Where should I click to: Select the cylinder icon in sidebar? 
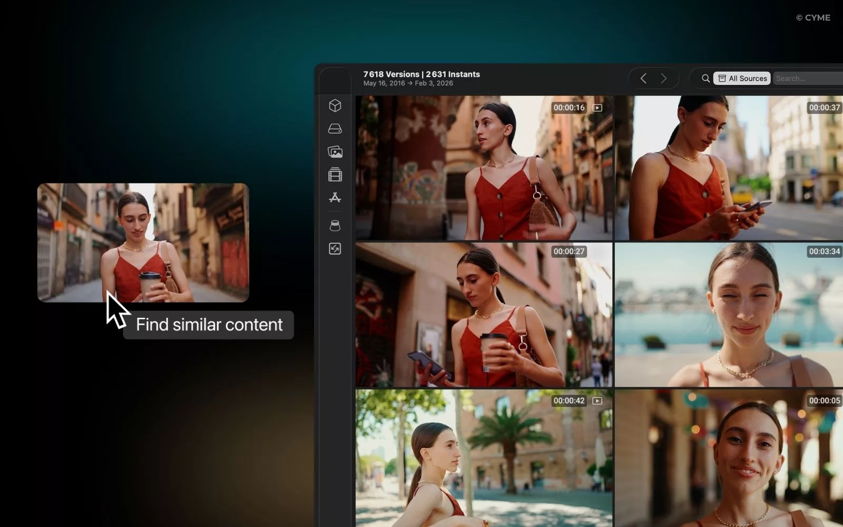pyautogui.click(x=335, y=226)
